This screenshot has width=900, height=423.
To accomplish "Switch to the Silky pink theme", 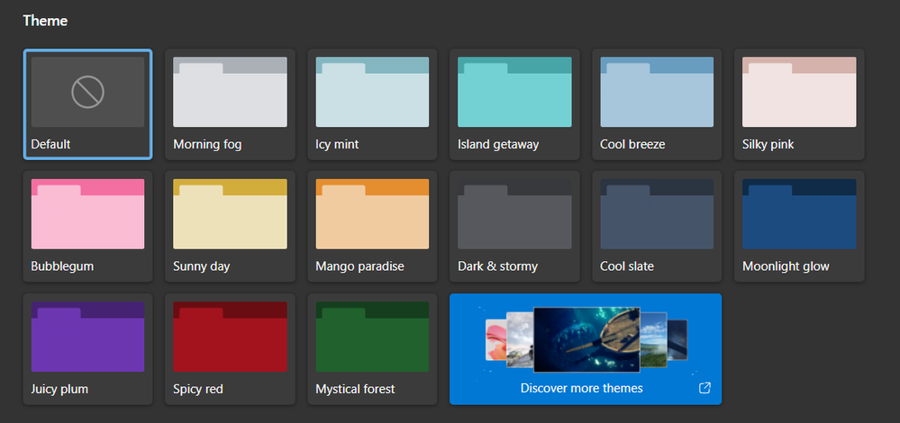I will point(800,104).
